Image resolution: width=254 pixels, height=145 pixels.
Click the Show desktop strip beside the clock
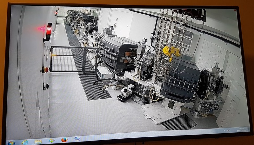[x=248, y=129]
